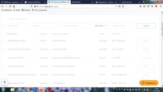Open the Авиабилеты bookmark
Image resolution: width=163 pixels, height=92 pixels.
pyautogui.click(x=7, y=10)
